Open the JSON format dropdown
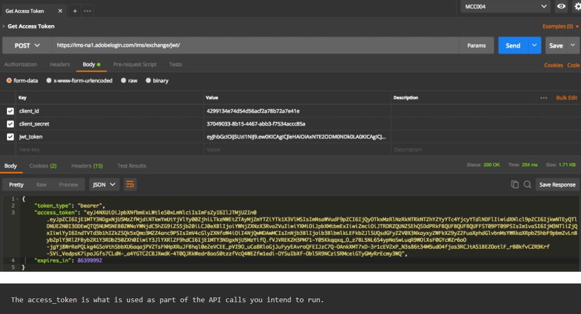The height and width of the screenshot is (314, 581). point(104,184)
